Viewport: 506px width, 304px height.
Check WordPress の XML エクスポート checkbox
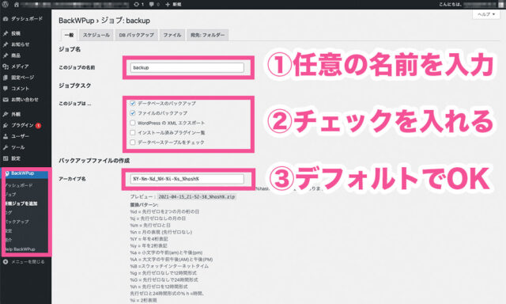pos(132,123)
